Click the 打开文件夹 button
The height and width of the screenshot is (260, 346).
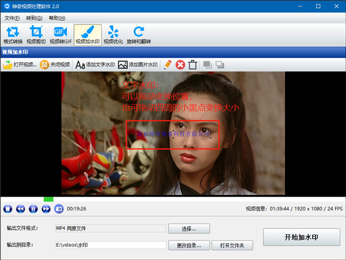(232, 245)
